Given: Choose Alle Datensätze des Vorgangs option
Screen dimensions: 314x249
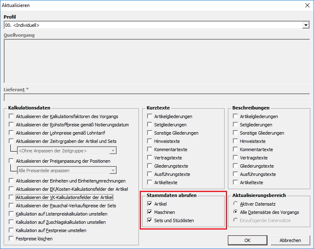Looking at the screenshot, I should pos(235,212).
